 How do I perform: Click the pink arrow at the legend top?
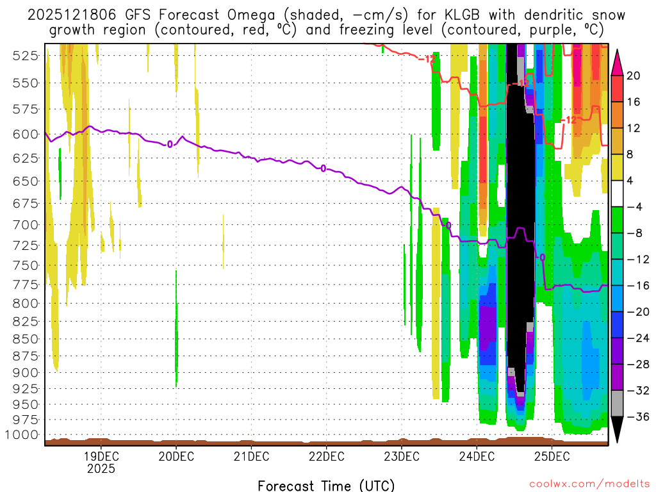point(617,62)
